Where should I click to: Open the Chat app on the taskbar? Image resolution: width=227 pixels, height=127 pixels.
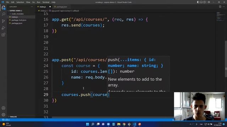pyautogui.click(x=103, y=124)
